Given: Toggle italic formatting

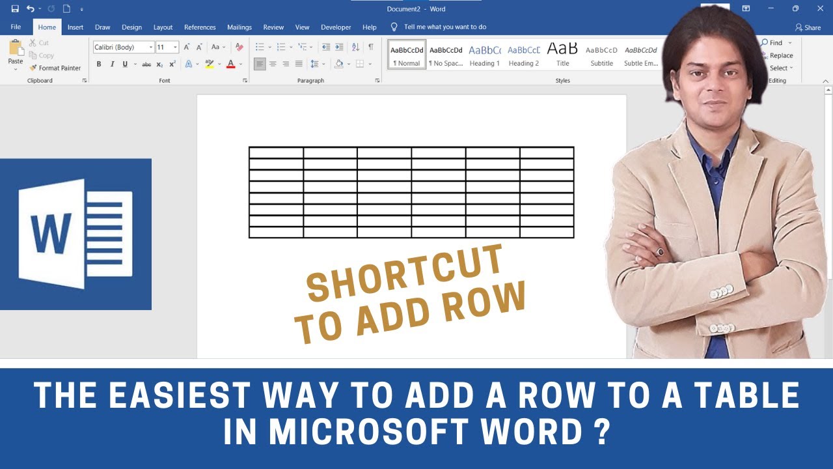Looking at the screenshot, I should coord(112,64).
